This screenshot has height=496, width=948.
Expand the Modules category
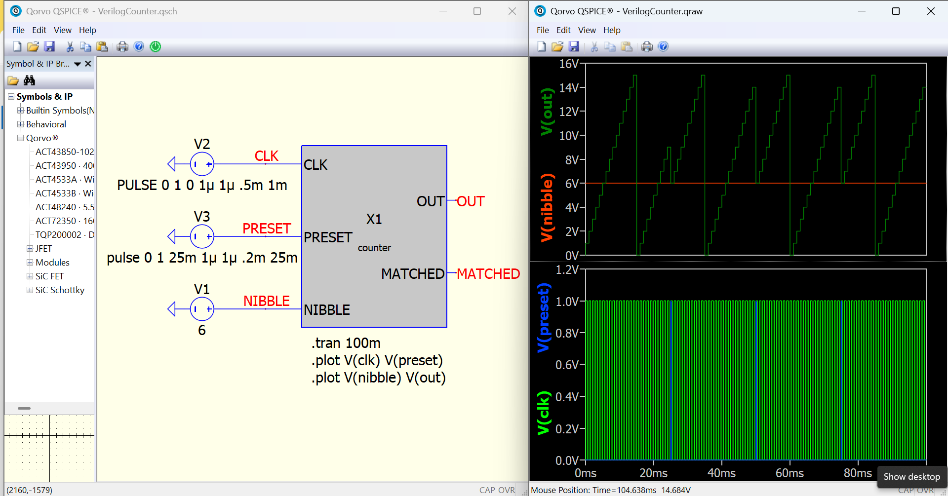coord(30,262)
